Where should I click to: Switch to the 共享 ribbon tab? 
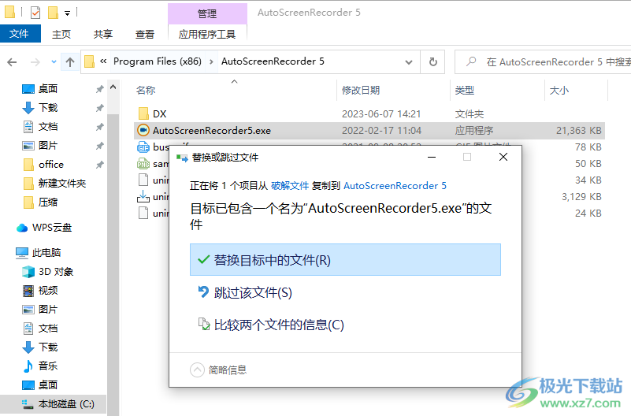pos(103,34)
